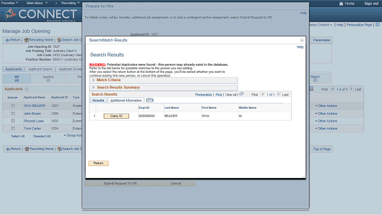Switch to the Applicant Screening tab
The height and width of the screenshot is (215, 382).
[69, 69]
